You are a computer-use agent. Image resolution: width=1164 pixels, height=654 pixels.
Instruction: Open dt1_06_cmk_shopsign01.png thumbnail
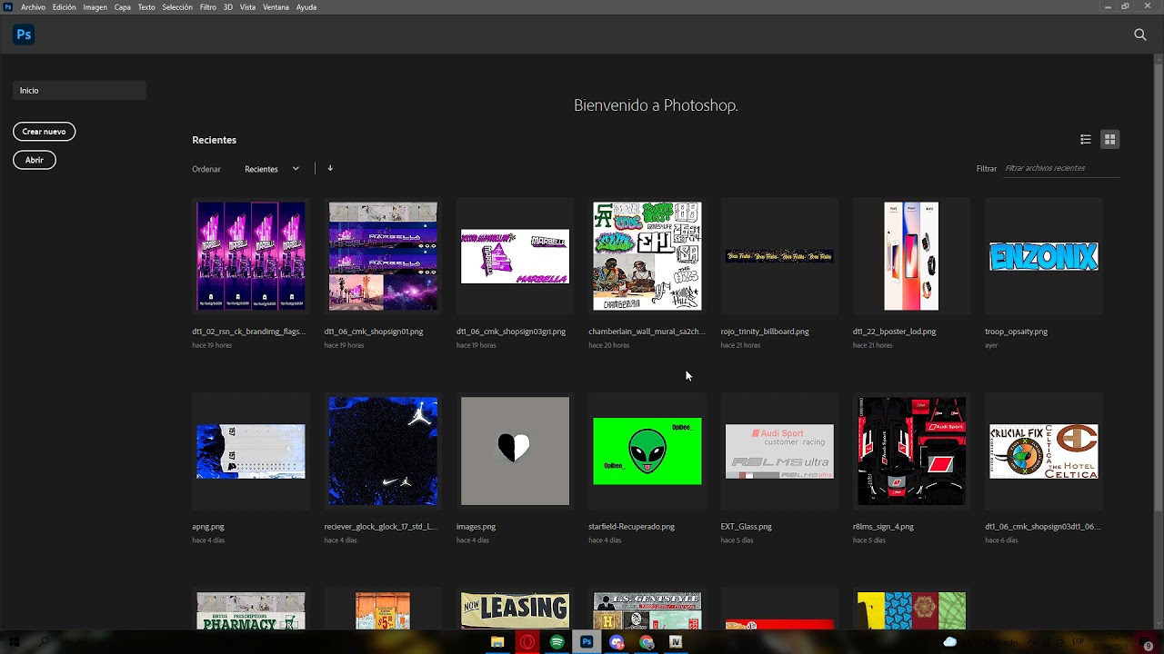[x=383, y=256]
